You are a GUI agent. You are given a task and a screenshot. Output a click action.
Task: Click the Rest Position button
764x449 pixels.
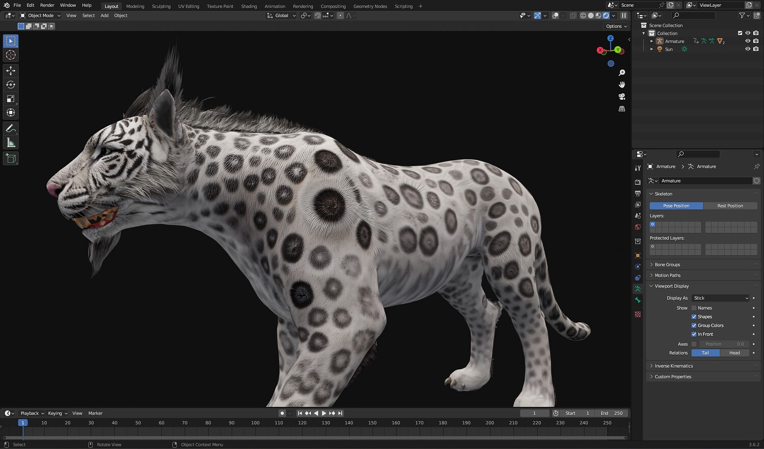(x=730, y=206)
